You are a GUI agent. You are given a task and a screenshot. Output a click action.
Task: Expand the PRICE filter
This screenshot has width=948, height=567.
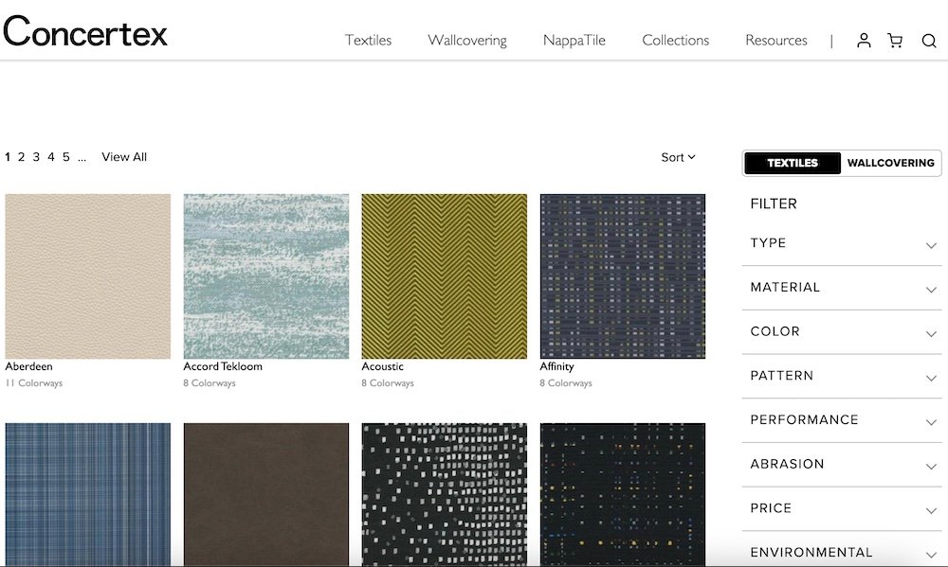coord(842,508)
